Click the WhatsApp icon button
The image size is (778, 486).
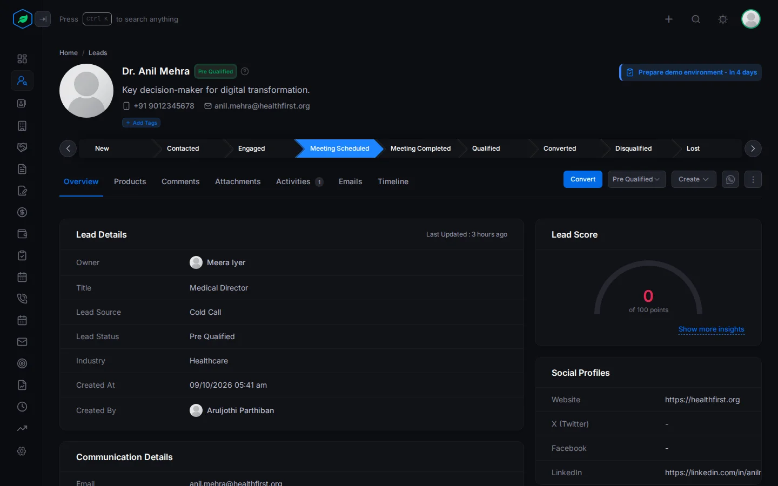point(730,179)
